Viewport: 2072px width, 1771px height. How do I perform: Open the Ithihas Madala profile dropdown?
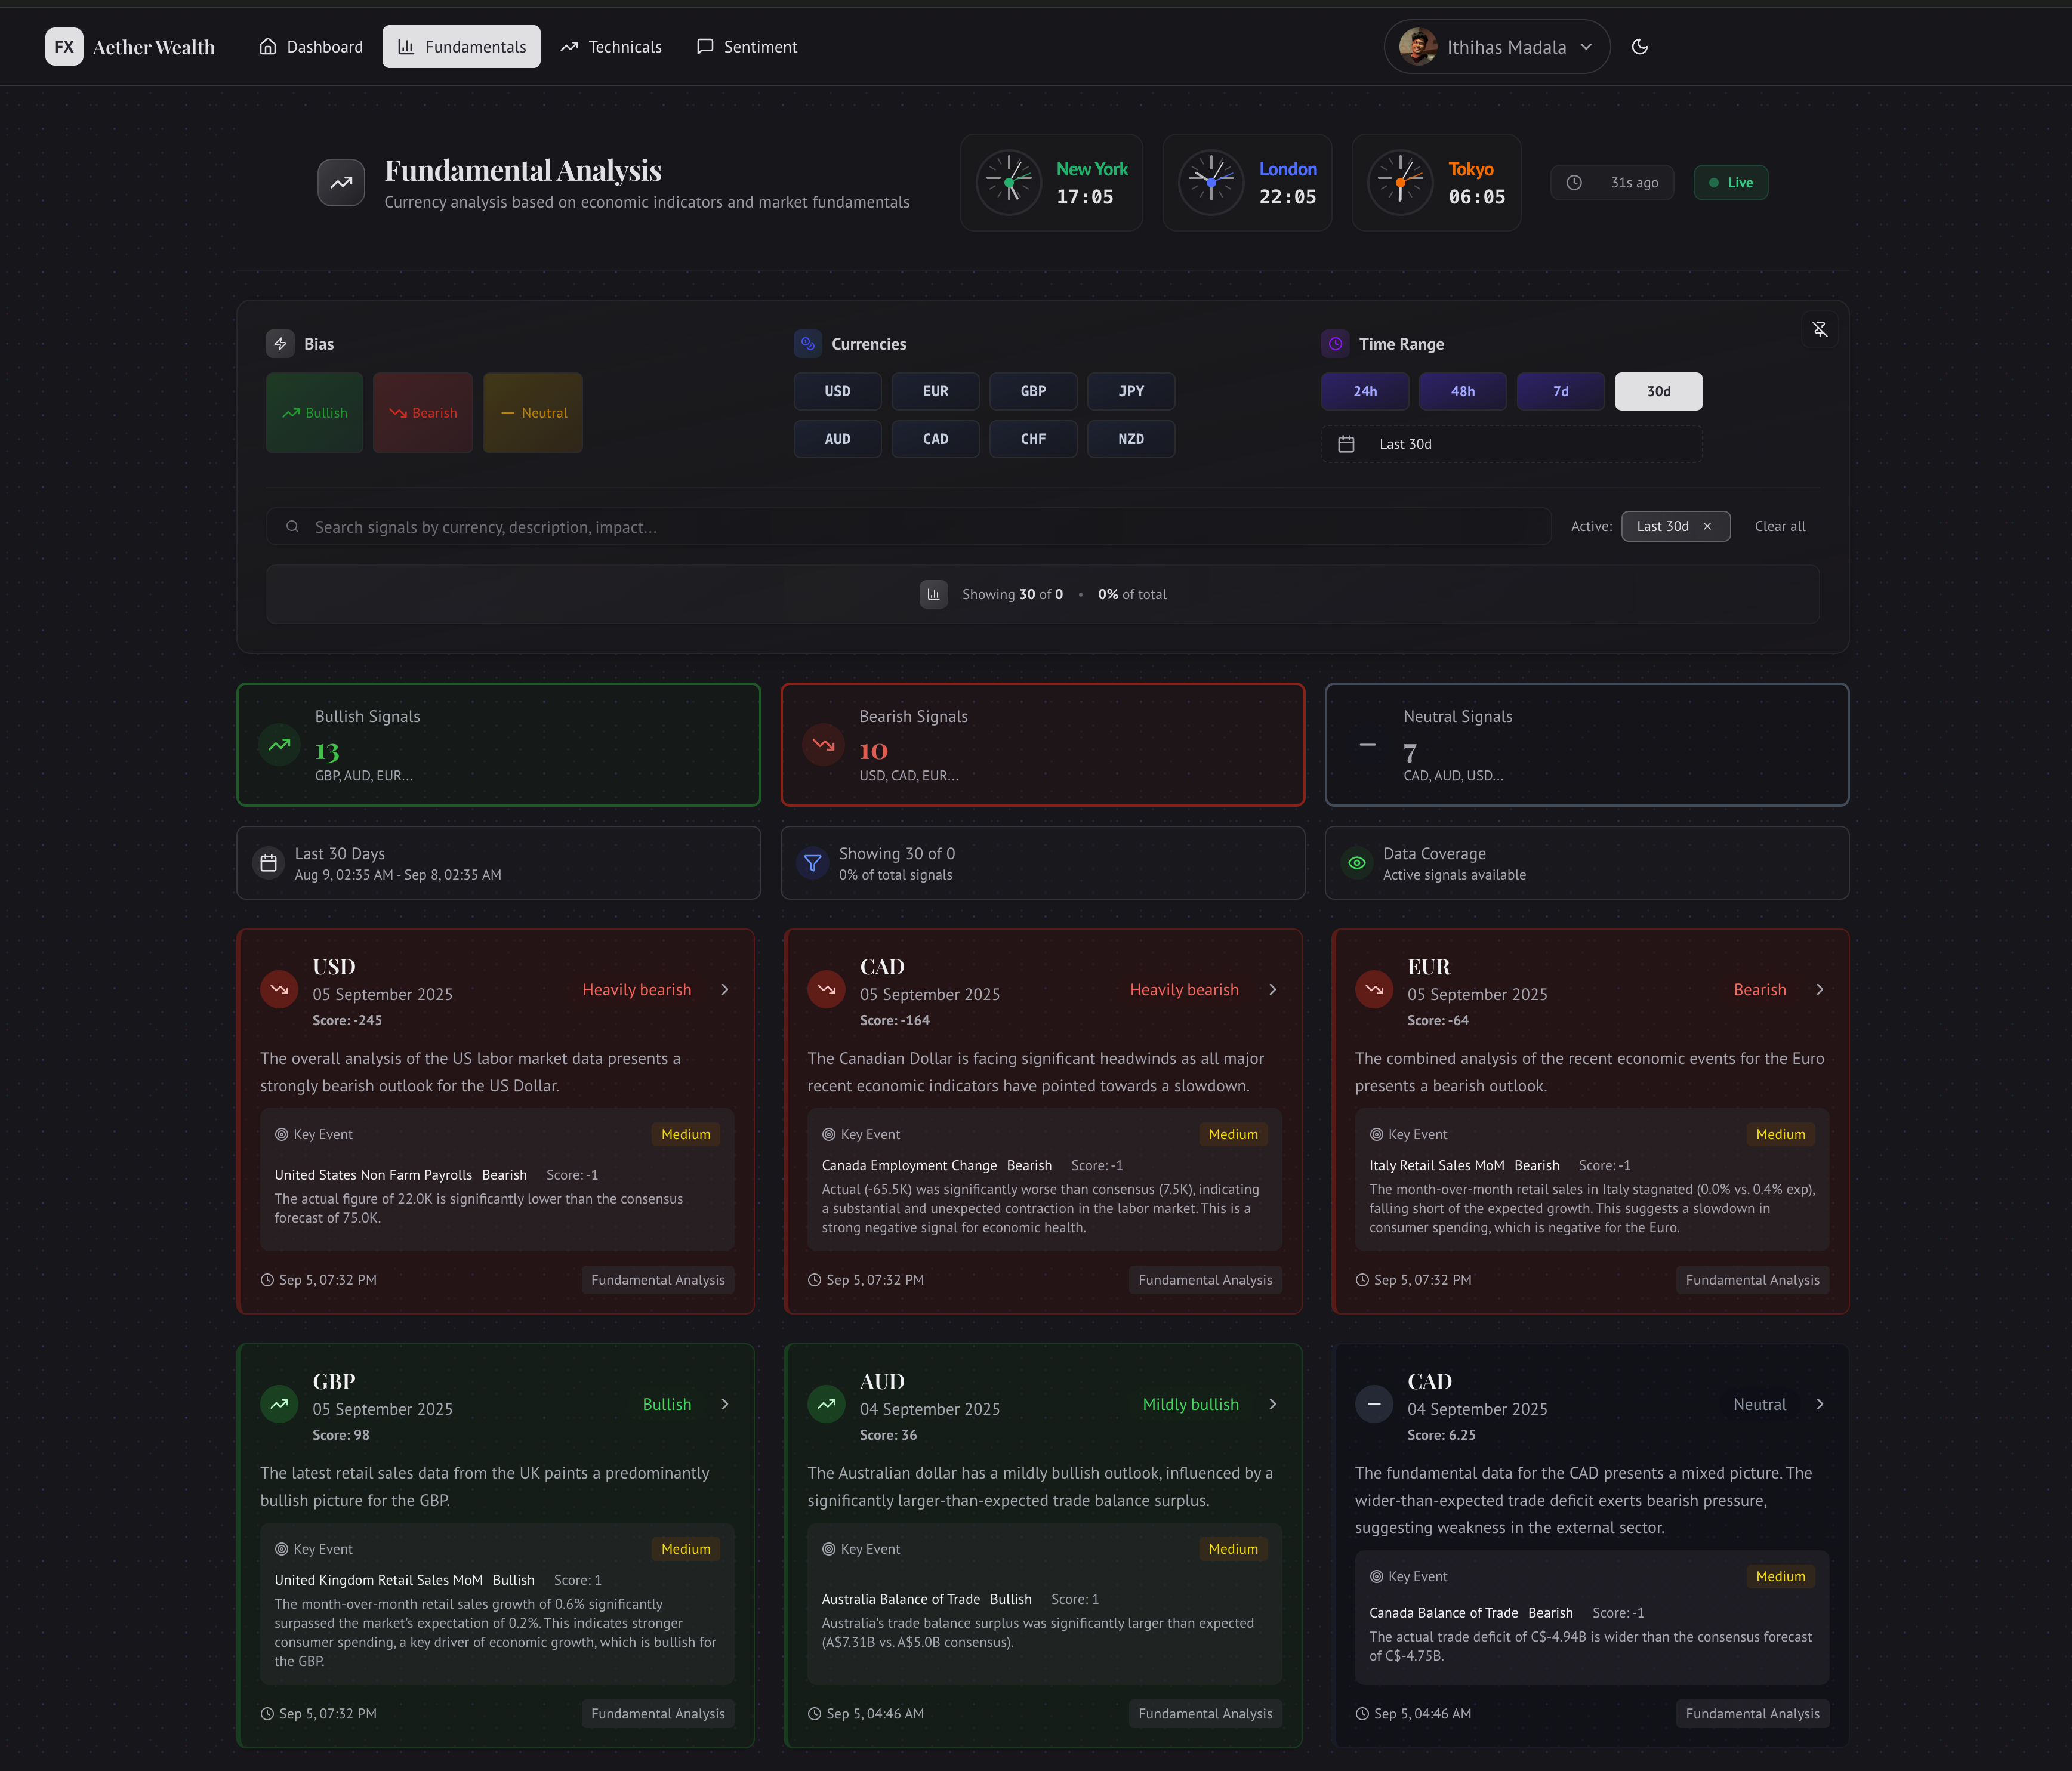tap(1495, 46)
